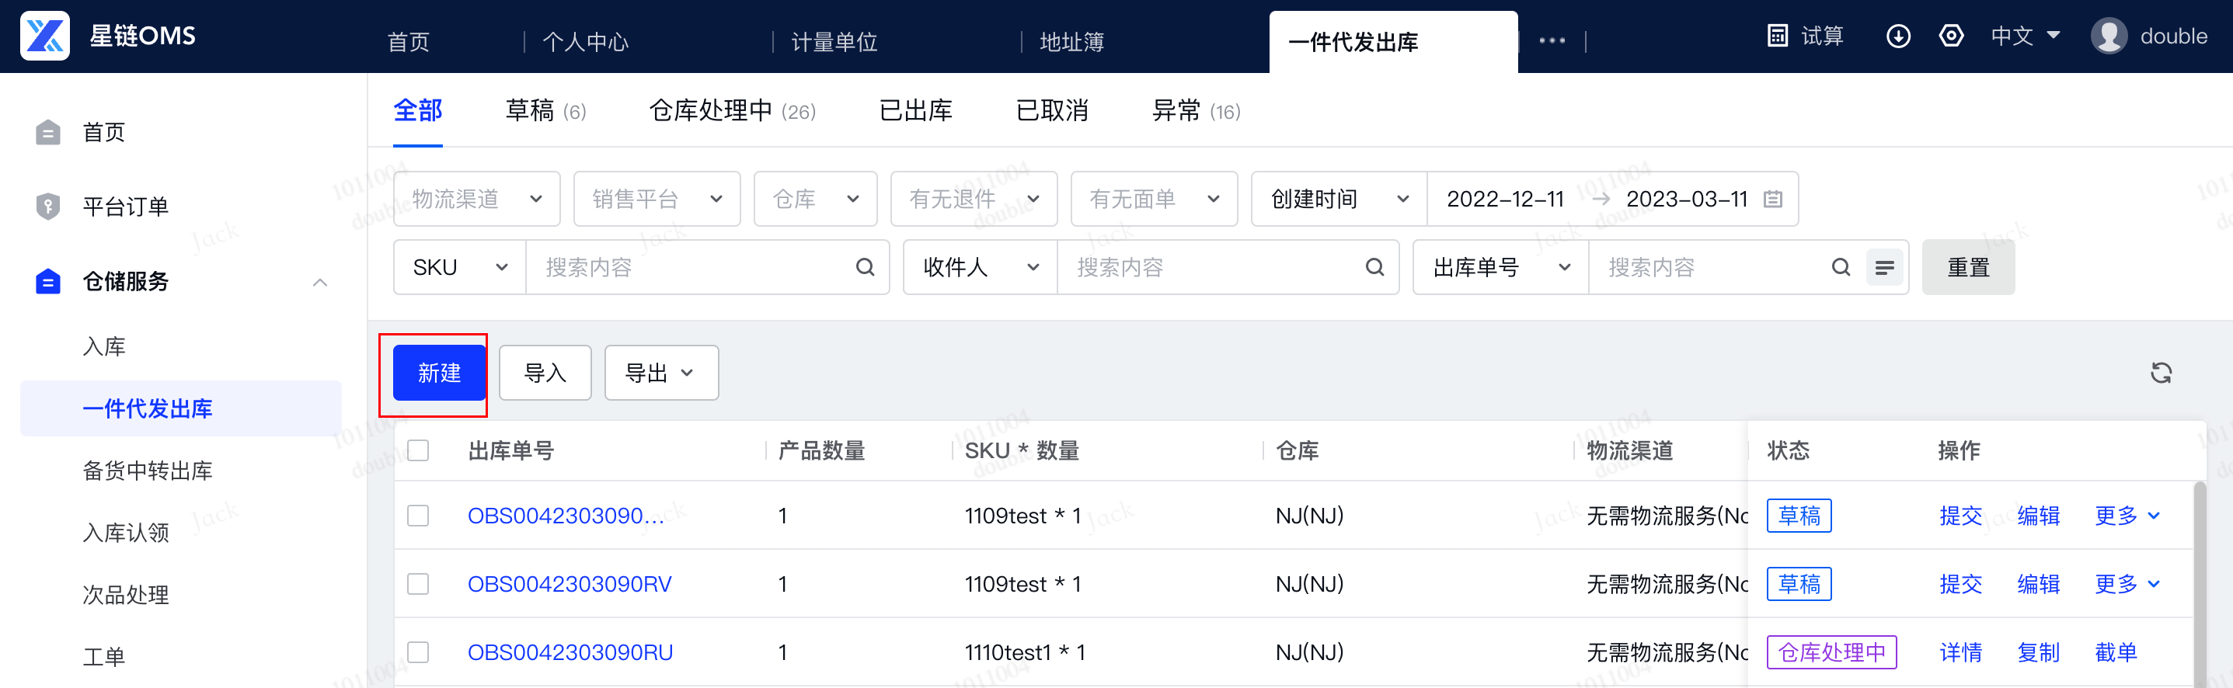The width and height of the screenshot is (2233, 688).
Task: Open the 计量单位 top tab
Action: click(834, 42)
